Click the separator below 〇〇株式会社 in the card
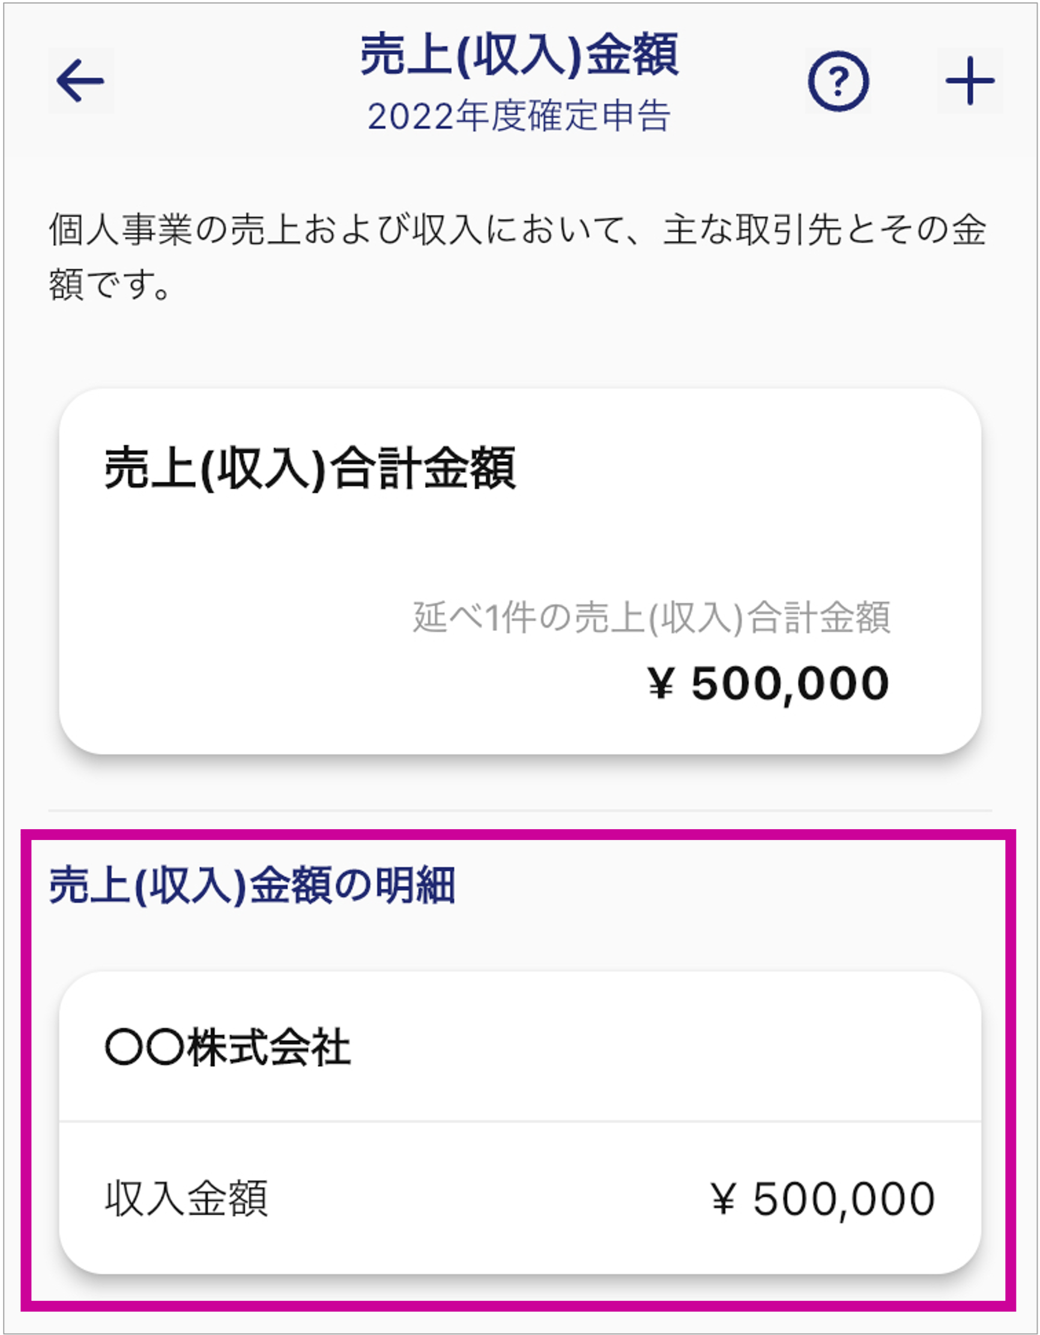1040x1335 pixels. (520, 1121)
